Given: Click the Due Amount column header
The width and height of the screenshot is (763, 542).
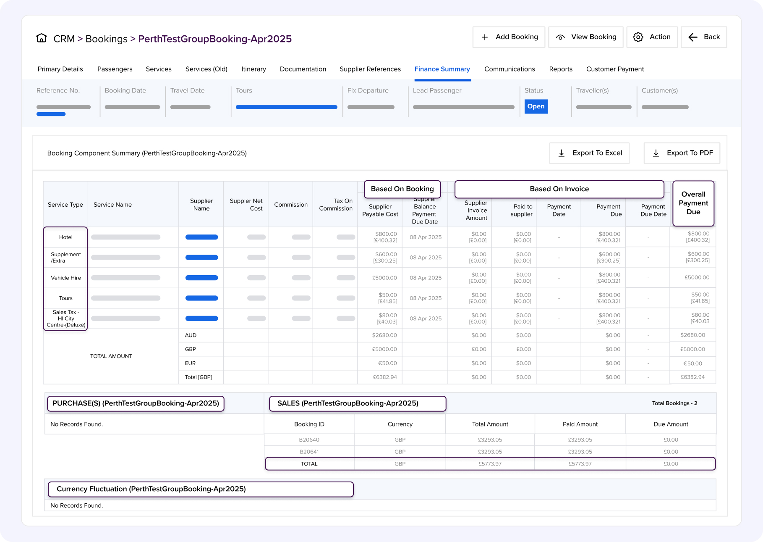Looking at the screenshot, I should (x=671, y=424).
